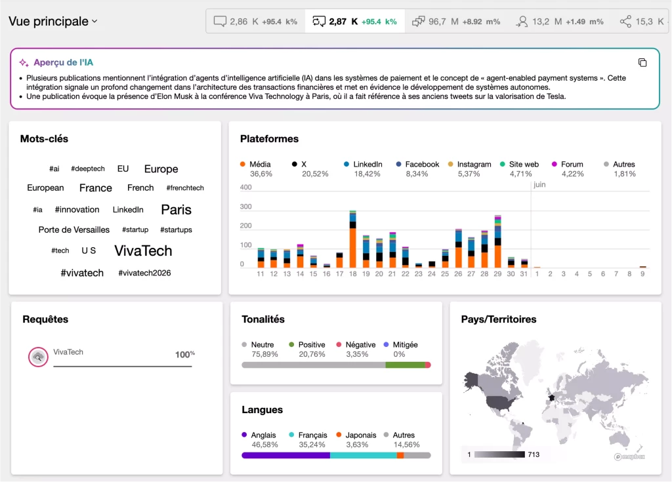672x482 pixels.
Task: Click the Porte de Versailles keyword
Action: pos(73,230)
